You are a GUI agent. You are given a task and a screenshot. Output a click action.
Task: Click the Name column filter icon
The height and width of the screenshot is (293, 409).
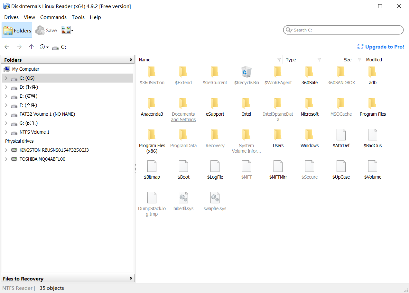pos(279,60)
